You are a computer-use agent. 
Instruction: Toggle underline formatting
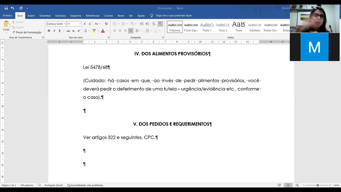coord(59,31)
